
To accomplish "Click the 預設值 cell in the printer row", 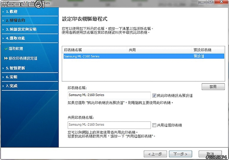I will point(199,56).
